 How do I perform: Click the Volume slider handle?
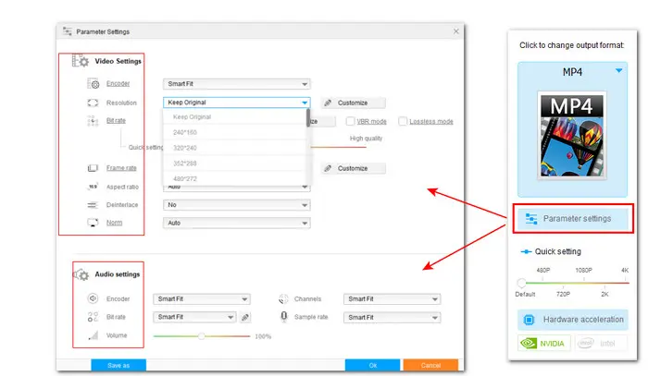[201, 336]
